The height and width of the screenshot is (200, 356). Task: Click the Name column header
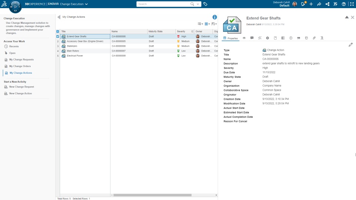click(129, 31)
